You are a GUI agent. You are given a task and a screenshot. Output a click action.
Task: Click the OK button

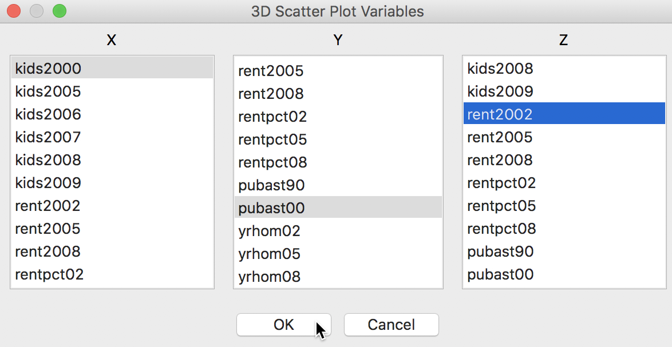(x=283, y=325)
